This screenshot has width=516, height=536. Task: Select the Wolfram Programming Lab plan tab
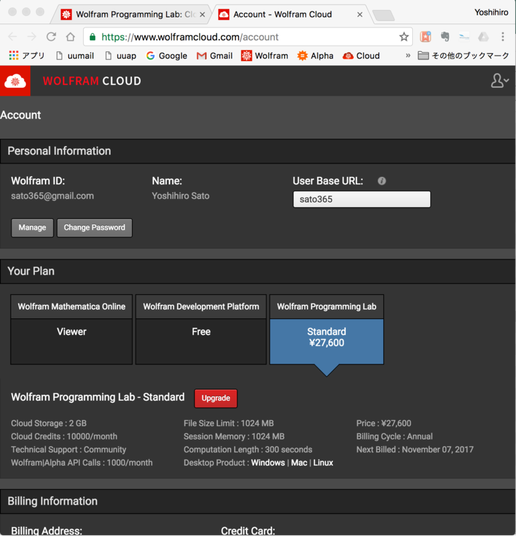[326, 307]
